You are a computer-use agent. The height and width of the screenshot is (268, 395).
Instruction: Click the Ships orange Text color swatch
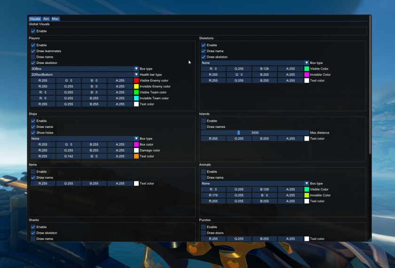pyautogui.click(x=136, y=156)
